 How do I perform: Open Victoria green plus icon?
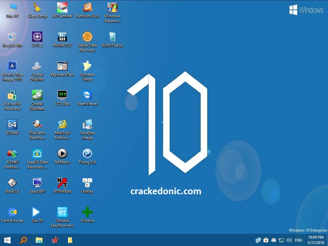pyautogui.click(x=87, y=215)
